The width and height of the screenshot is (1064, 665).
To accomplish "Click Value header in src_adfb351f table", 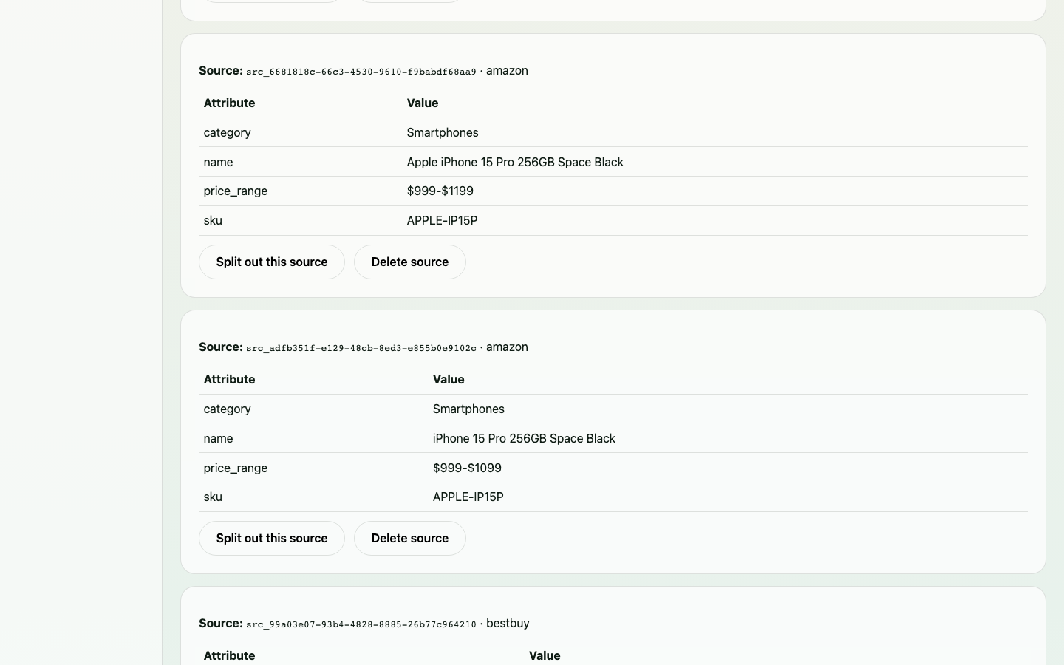I will (x=449, y=379).
